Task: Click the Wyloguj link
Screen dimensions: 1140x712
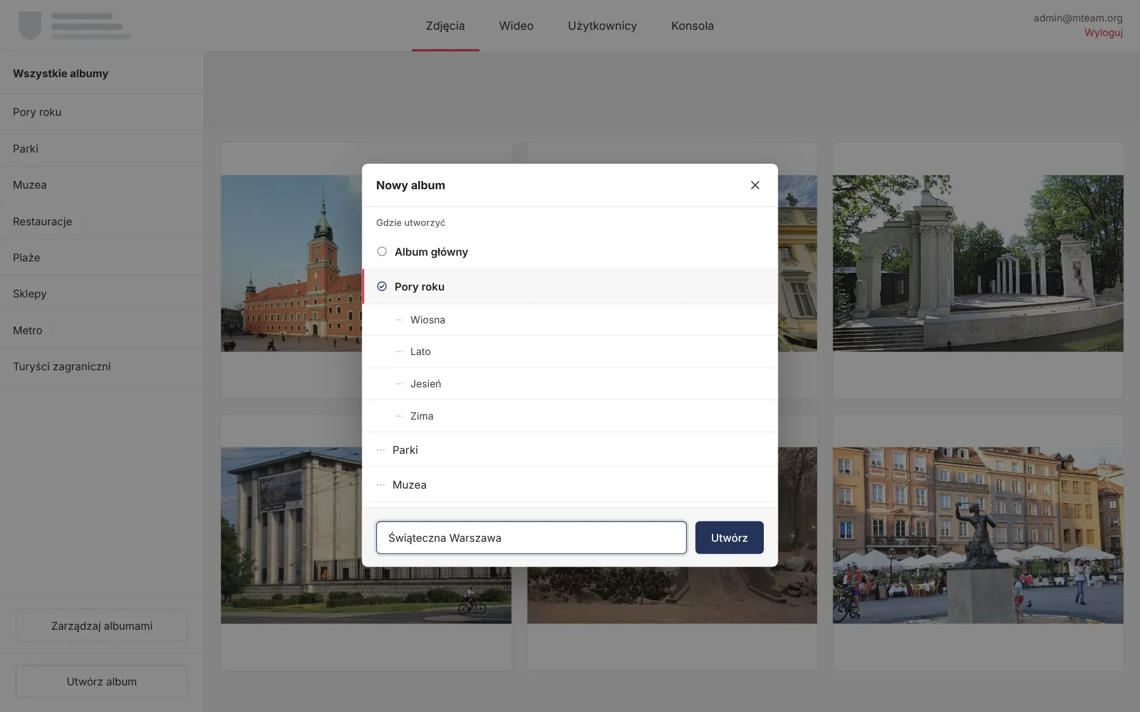Action: [1103, 33]
